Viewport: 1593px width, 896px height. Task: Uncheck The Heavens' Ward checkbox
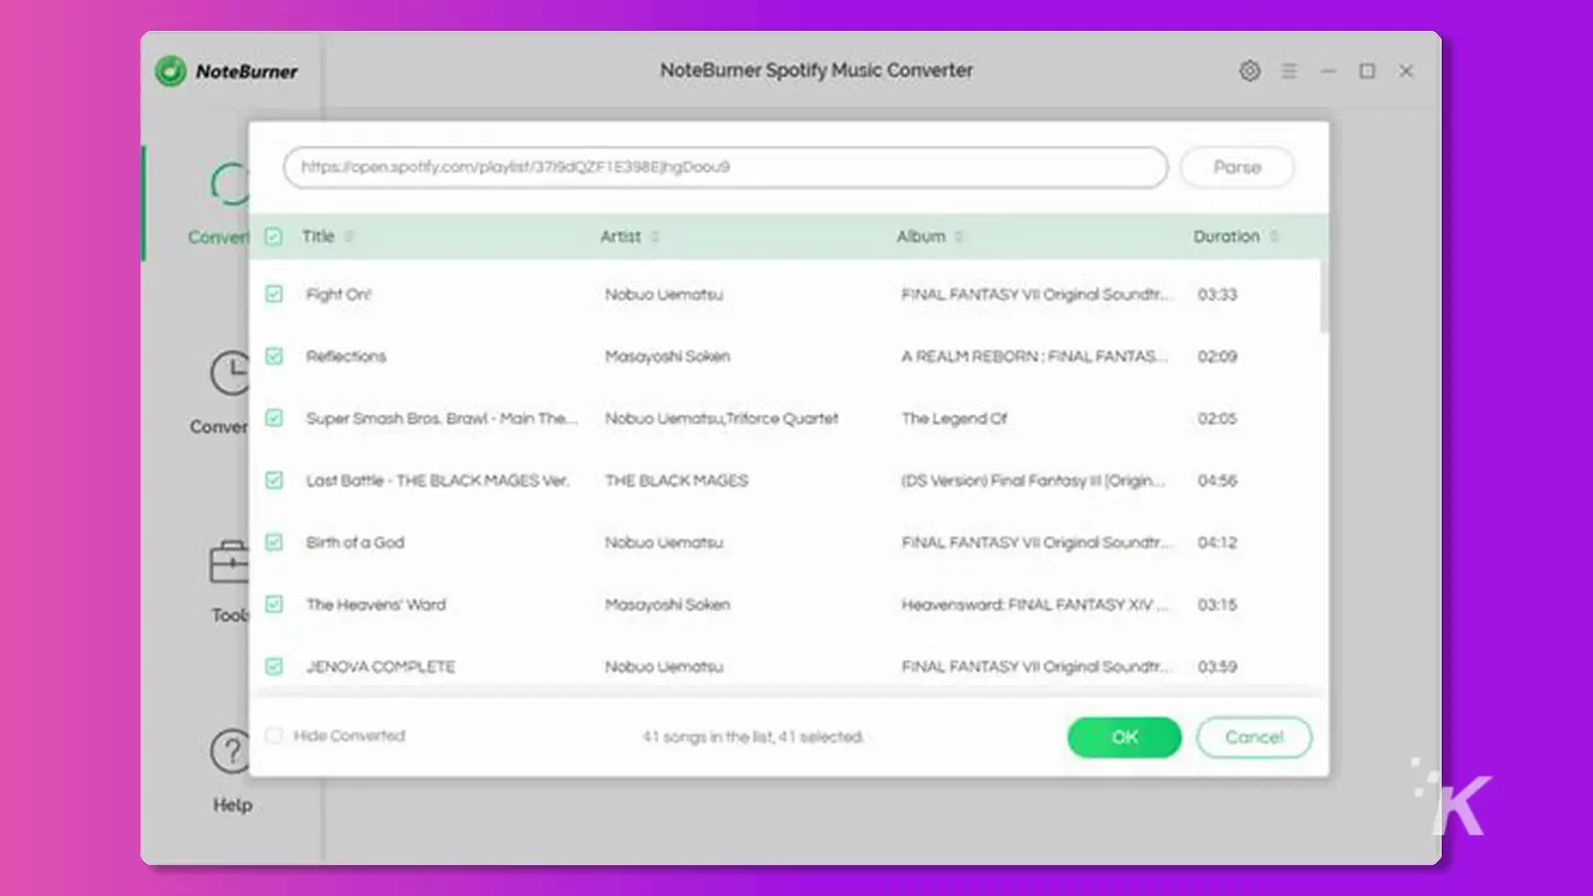(x=274, y=604)
